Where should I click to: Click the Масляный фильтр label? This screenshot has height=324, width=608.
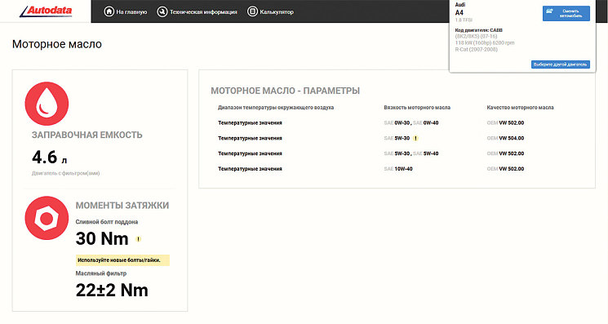(x=101, y=273)
